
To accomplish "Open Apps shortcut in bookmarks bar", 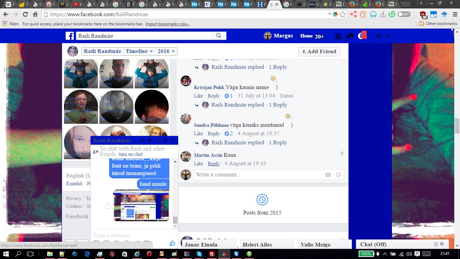I will (x=10, y=24).
